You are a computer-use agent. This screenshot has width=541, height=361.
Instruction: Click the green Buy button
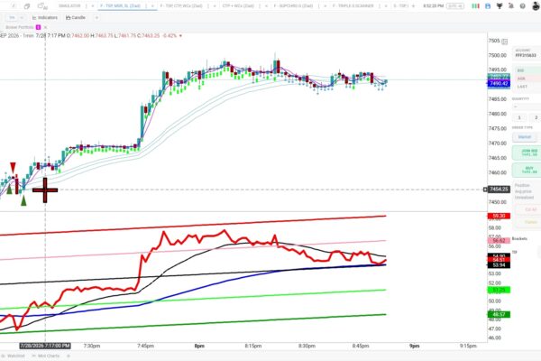click(528, 170)
